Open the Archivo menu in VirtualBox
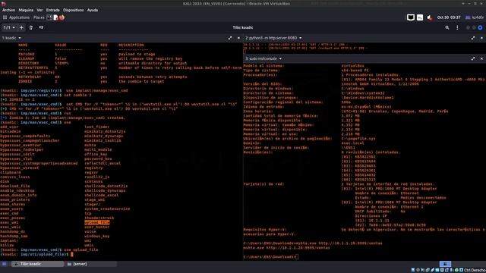 [8, 10]
